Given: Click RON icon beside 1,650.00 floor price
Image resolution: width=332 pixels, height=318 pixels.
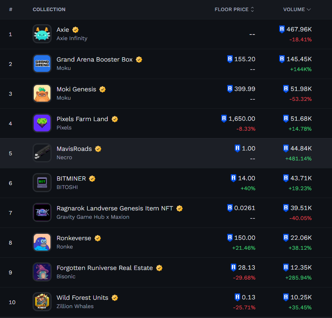Looking at the screenshot, I should pyautogui.click(x=224, y=119).
